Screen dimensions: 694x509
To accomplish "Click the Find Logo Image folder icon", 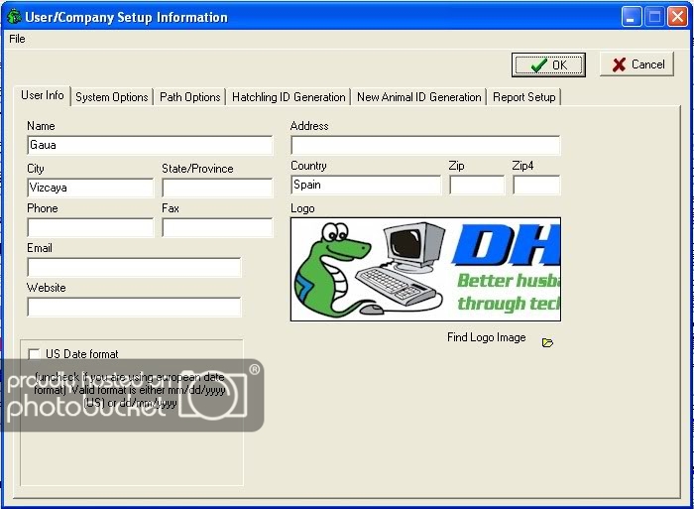I will 547,342.
